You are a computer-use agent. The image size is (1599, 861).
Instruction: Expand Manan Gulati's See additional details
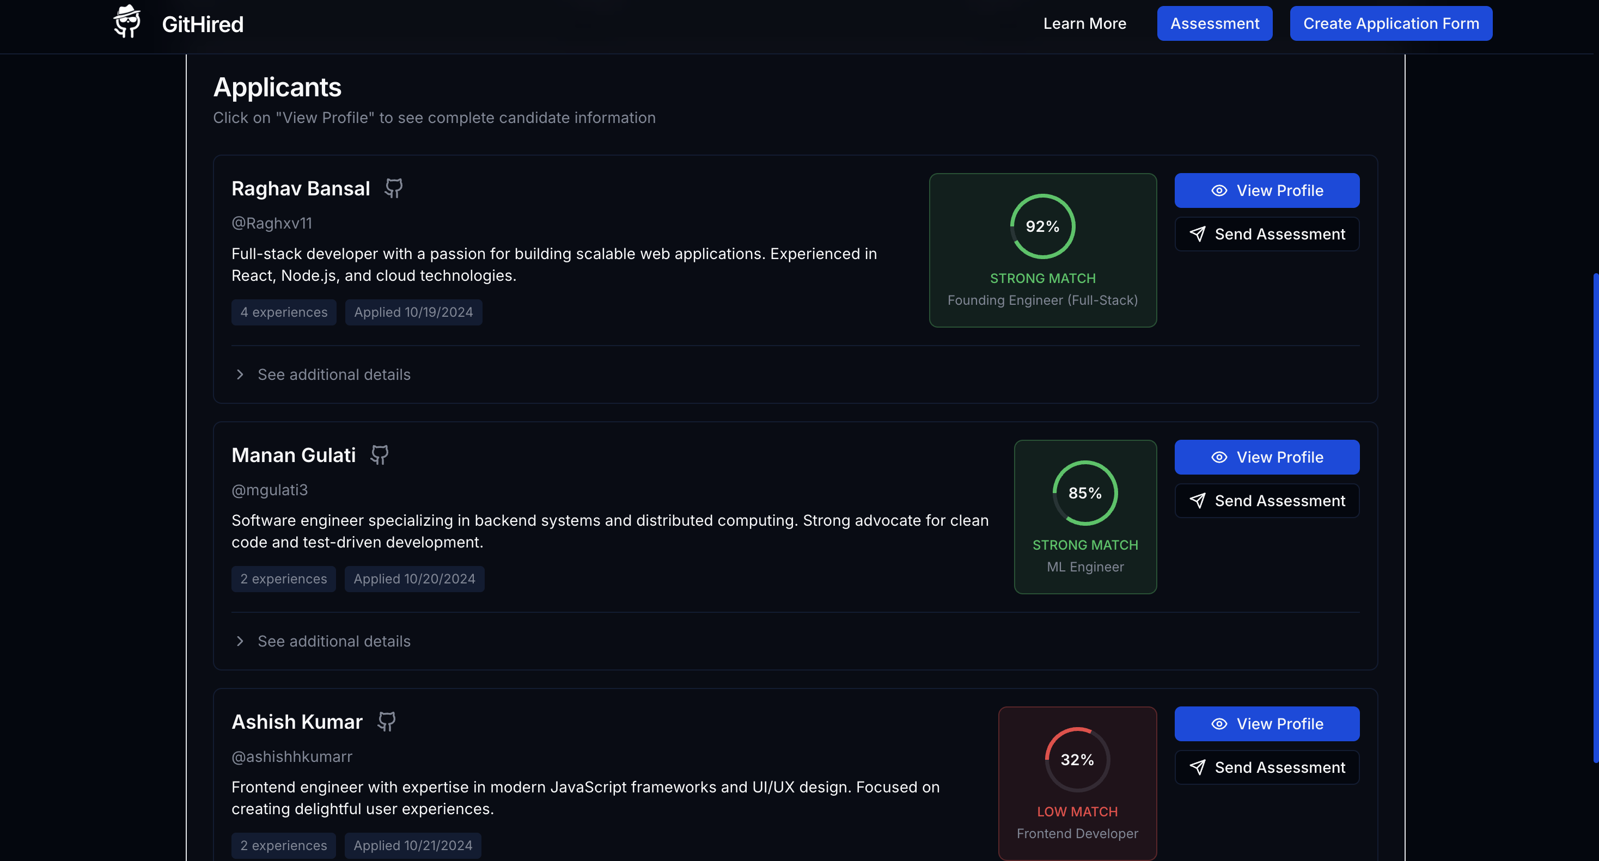(334, 642)
